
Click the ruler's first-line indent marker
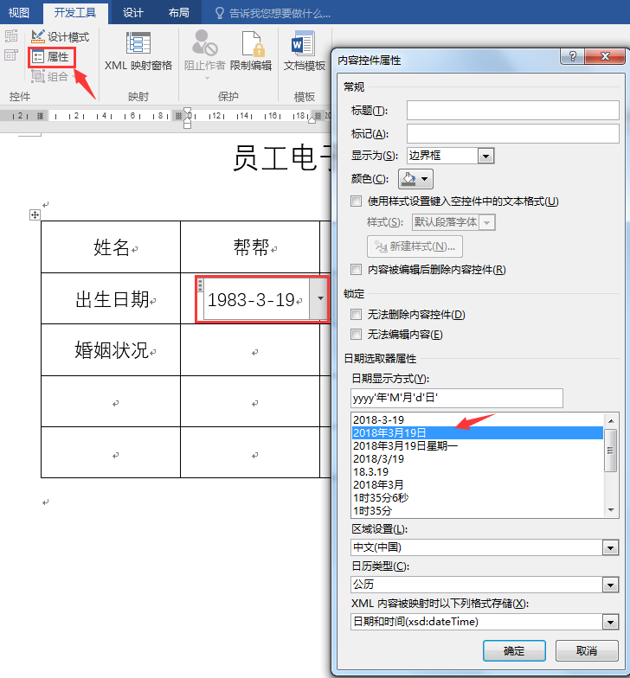pos(187,112)
